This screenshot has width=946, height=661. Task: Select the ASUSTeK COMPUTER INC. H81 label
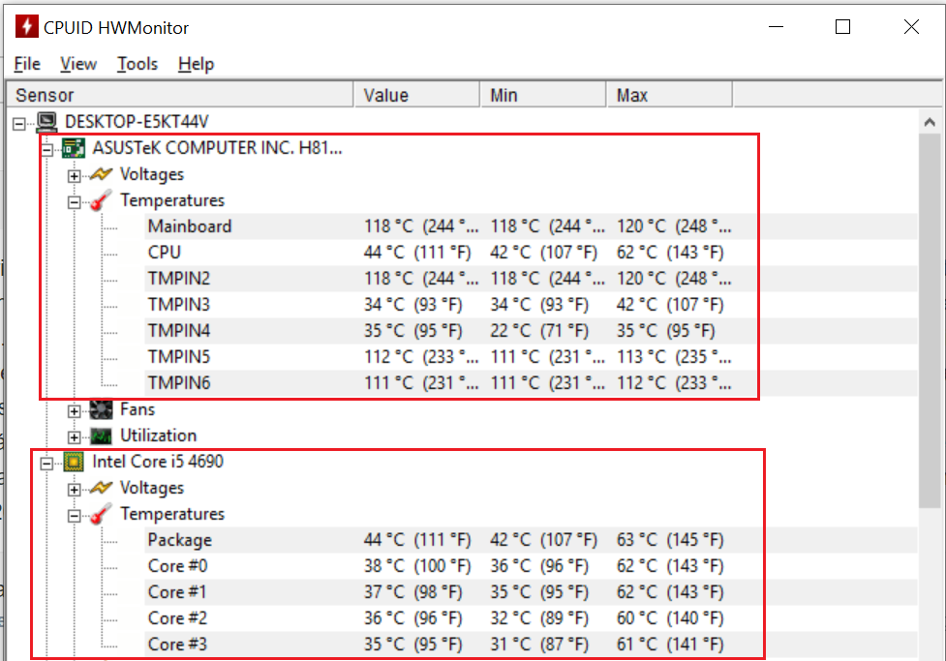point(217,148)
